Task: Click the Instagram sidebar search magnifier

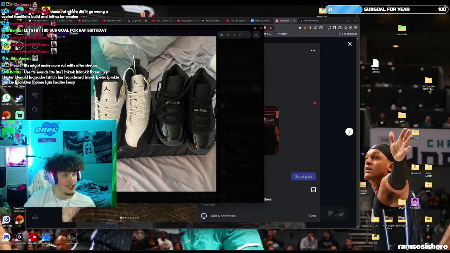Action: click(35, 110)
